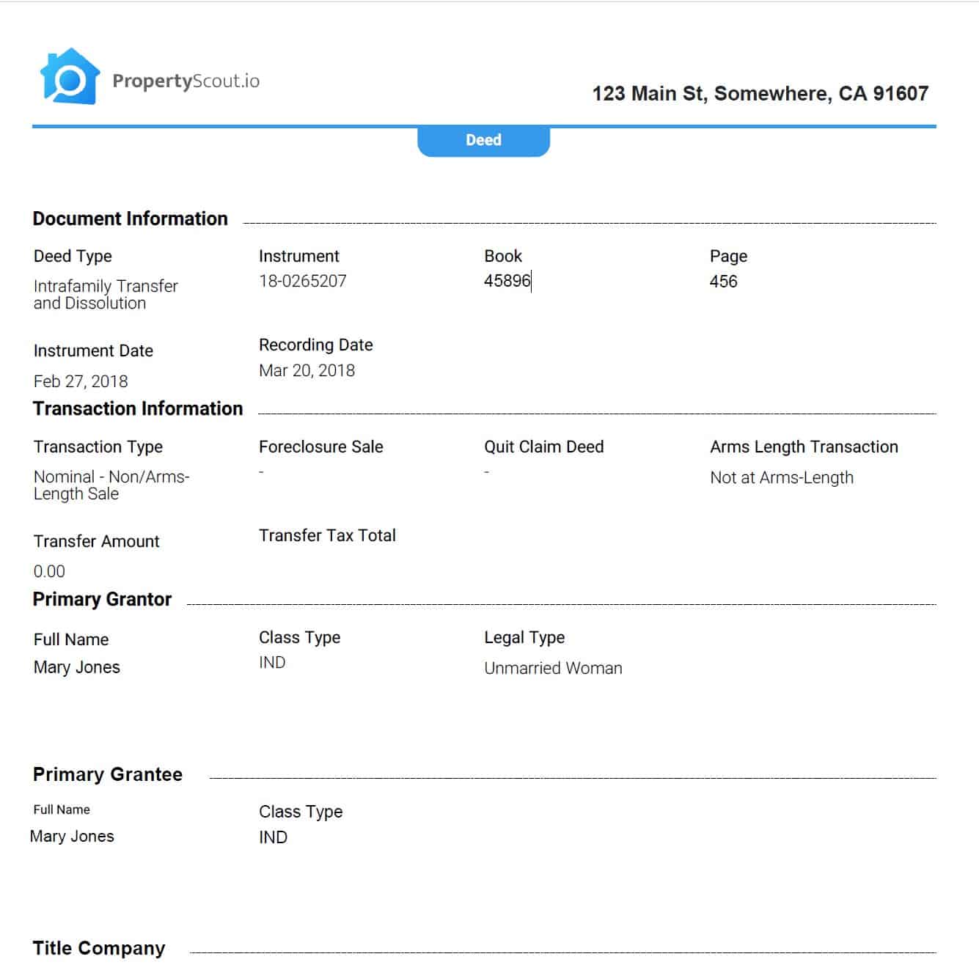Select the Instrument number 18-0265207

302,281
